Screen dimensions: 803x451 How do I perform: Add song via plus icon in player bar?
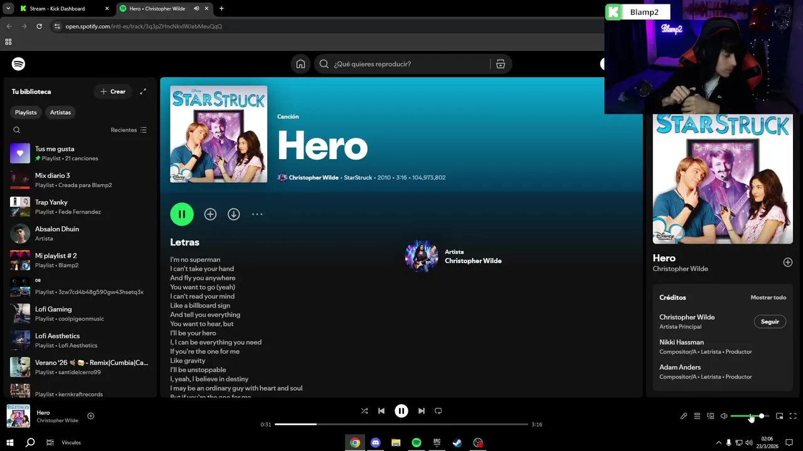coord(90,416)
